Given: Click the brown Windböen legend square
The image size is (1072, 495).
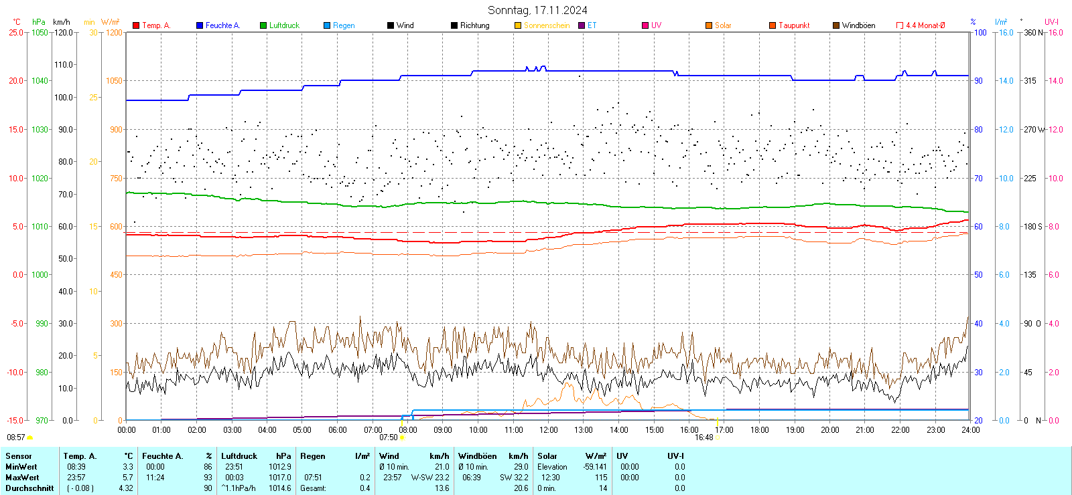Looking at the screenshot, I should [x=836, y=25].
